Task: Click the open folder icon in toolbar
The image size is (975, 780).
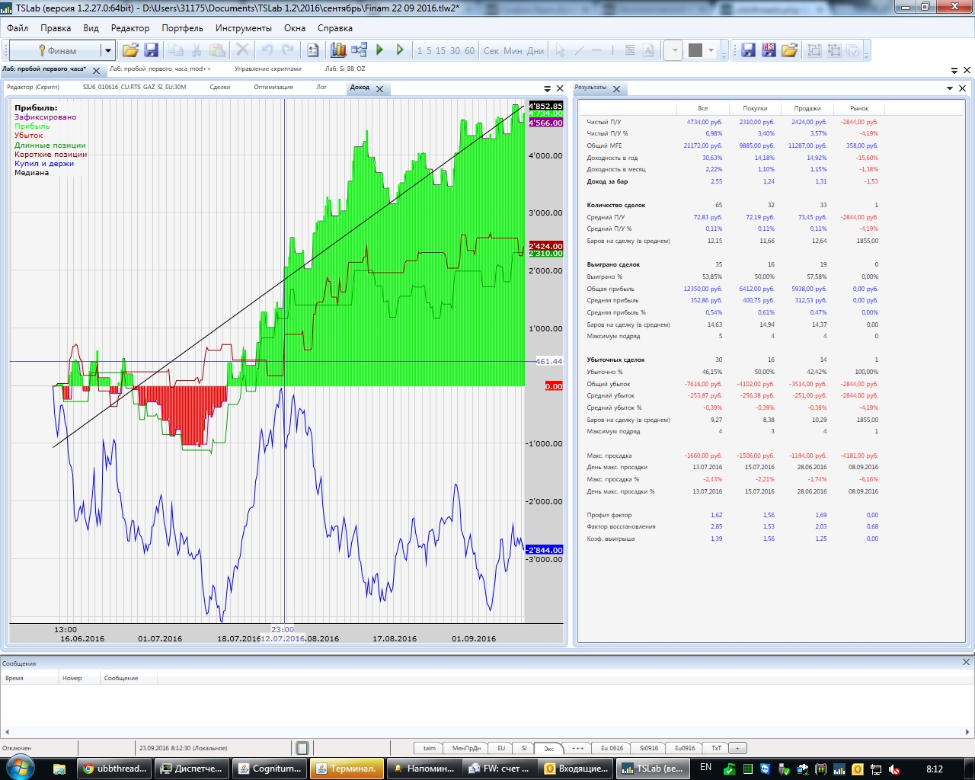Action: [130, 50]
